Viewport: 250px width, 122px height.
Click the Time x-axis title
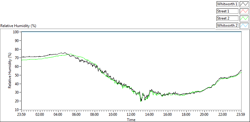point(131,120)
